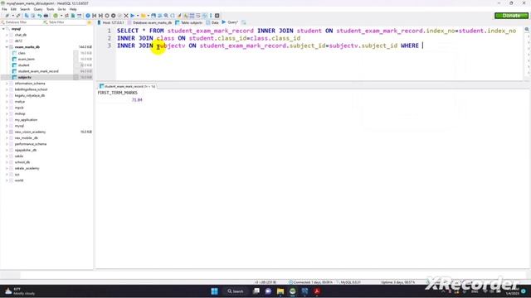Click the student_exam_mark_record result tab
Image resolution: width=531 pixels, height=298 pixels.
click(127, 86)
